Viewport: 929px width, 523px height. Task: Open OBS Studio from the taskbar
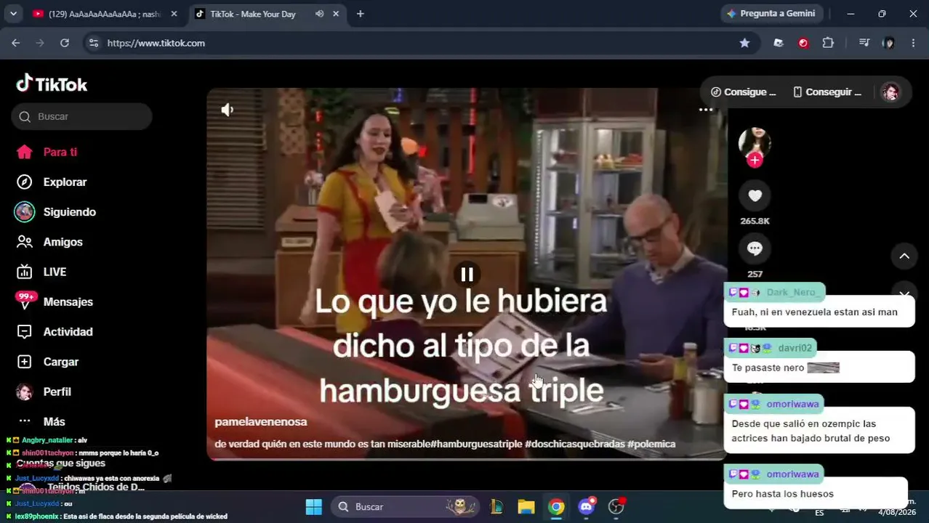click(x=616, y=506)
